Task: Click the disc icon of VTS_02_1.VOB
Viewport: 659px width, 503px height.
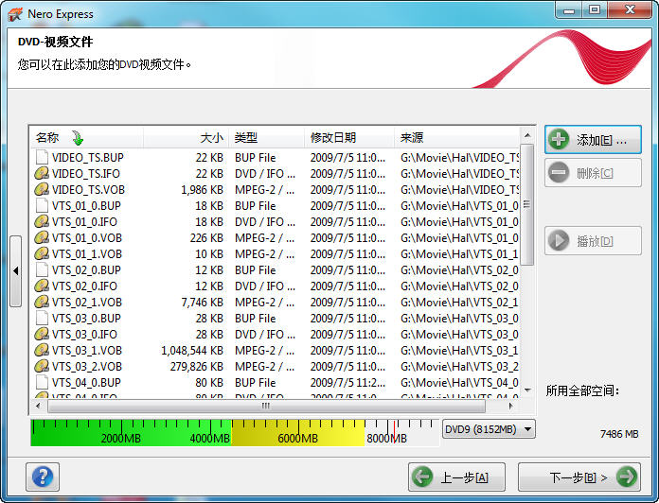Action: pyautogui.click(x=42, y=302)
